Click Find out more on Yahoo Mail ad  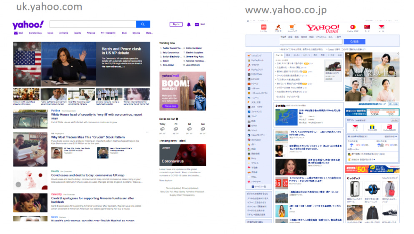(x=170, y=106)
